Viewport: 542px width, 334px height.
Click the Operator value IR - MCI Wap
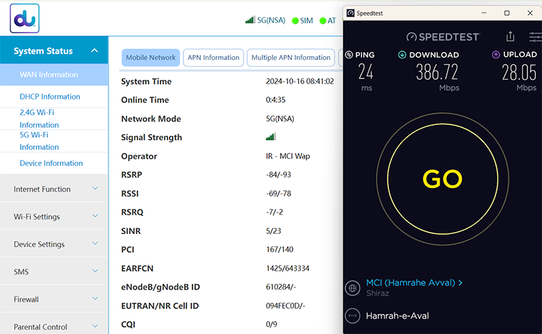288,156
